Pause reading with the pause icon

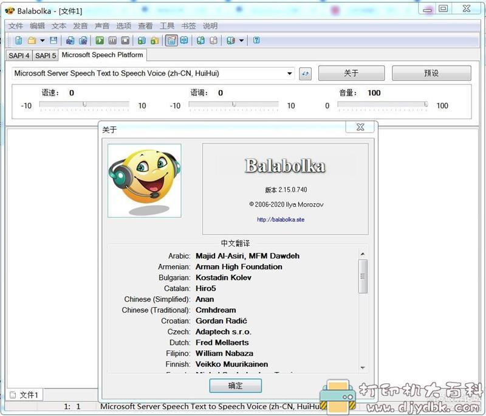112,40
